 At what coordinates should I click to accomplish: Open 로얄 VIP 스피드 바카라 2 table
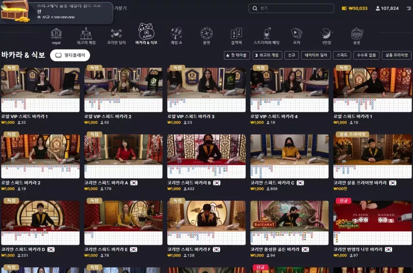click(x=123, y=90)
